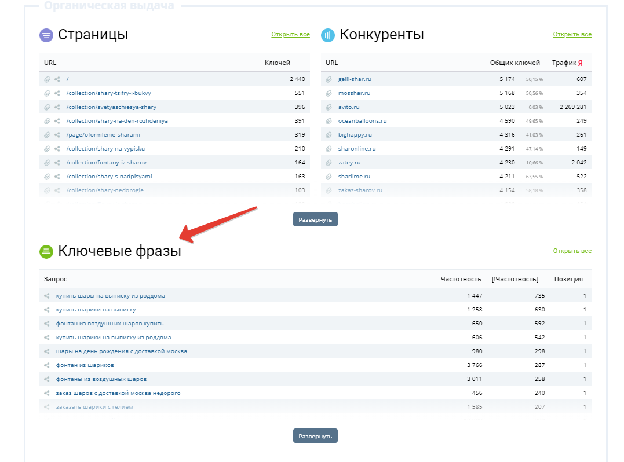The image size is (624, 462).
Task: Open competitor oceanballoons.ru link
Action: pos(363,121)
